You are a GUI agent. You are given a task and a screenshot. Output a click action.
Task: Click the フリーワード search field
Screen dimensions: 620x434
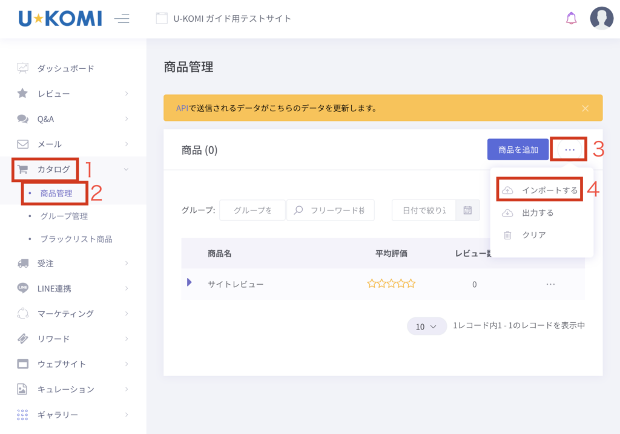[336, 210]
